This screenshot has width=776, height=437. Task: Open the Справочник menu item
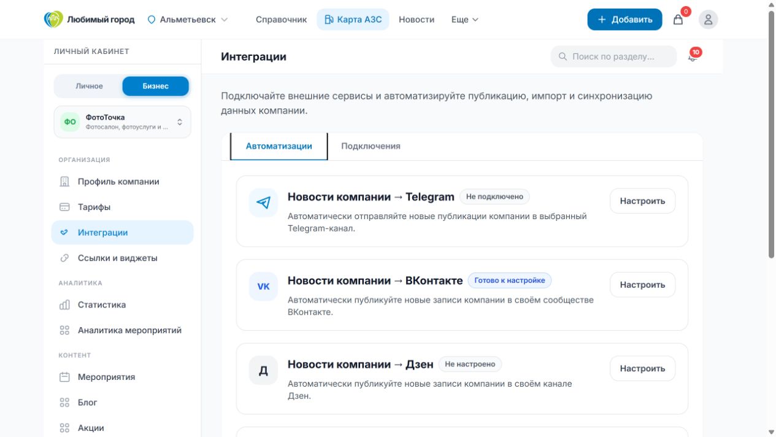[x=281, y=20]
